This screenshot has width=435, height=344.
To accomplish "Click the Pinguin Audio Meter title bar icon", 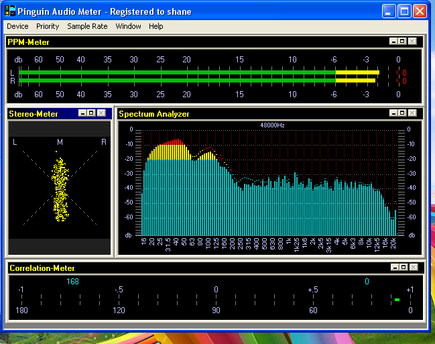I will (9, 11).
